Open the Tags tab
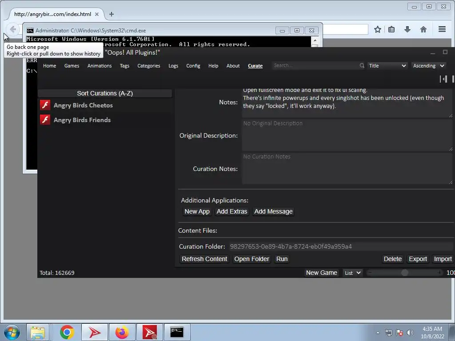Screen dimensions: 455x341 click(x=124, y=66)
